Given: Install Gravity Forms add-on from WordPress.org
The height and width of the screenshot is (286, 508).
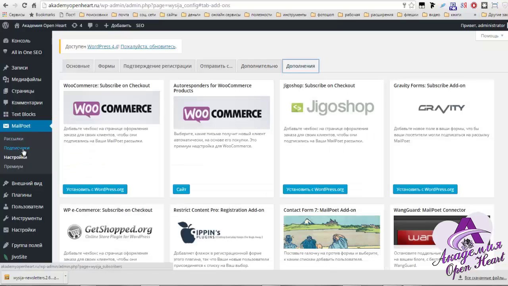Looking at the screenshot, I should pyautogui.click(x=425, y=189).
